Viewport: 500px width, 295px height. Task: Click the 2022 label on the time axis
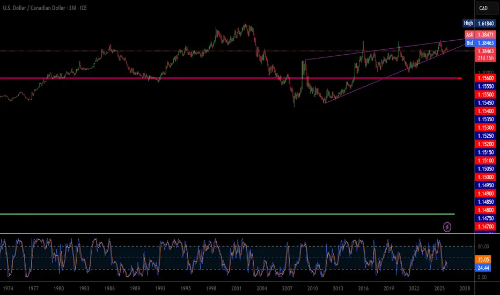414,289
